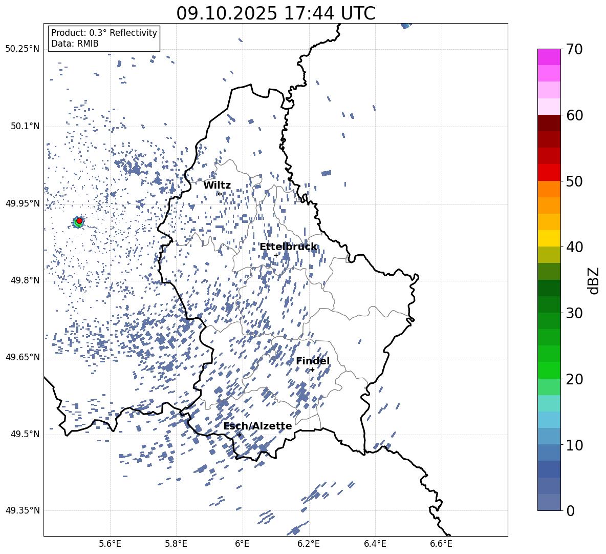Click the Ettelbruck city label
This screenshot has height=554, width=606.
point(288,247)
